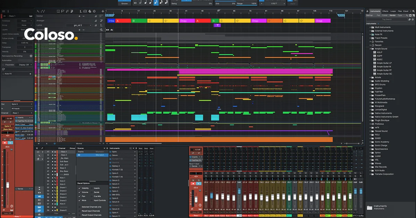The height and width of the screenshot is (218, 416).
Task: Click the automation curve icon above the track list
Action: (x=43, y=11)
